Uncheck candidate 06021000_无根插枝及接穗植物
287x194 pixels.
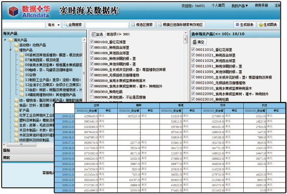point(92,75)
